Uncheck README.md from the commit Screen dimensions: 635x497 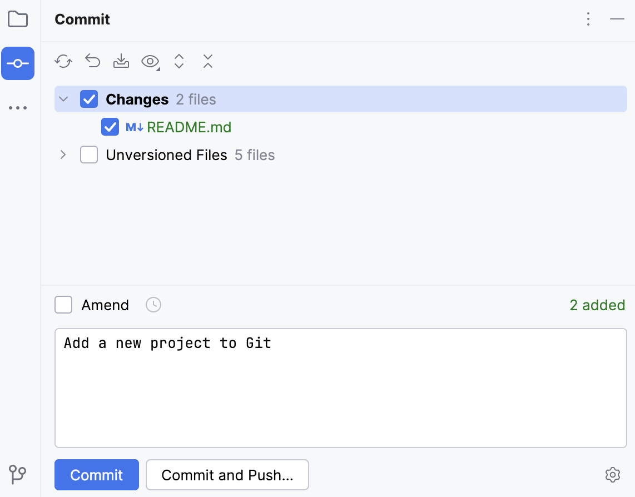click(x=110, y=127)
